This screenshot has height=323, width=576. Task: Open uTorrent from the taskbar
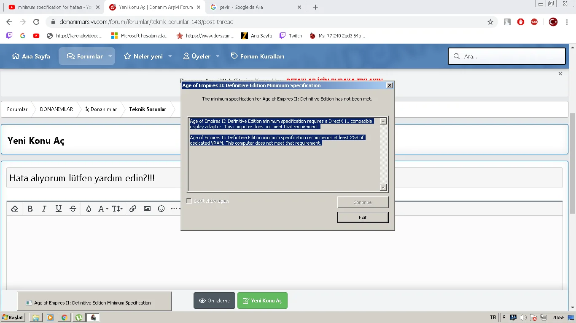[78, 318]
